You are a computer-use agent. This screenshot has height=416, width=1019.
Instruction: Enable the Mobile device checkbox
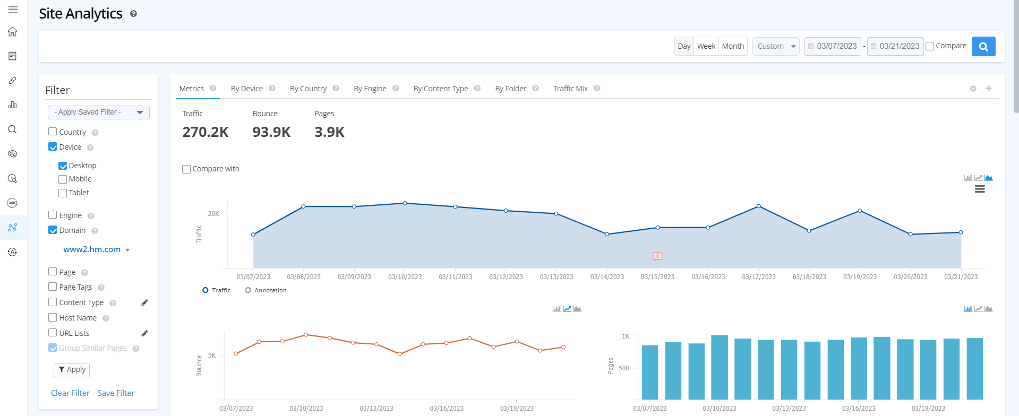tap(63, 179)
